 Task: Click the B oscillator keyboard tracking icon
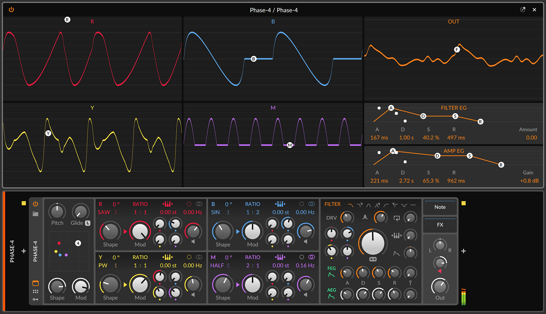pyautogui.click(x=280, y=204)
